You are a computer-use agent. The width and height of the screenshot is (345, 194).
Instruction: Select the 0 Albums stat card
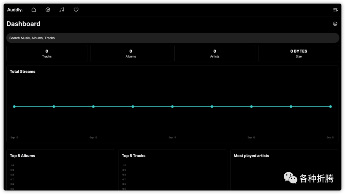pyautogui.click(x=131, y=53)
